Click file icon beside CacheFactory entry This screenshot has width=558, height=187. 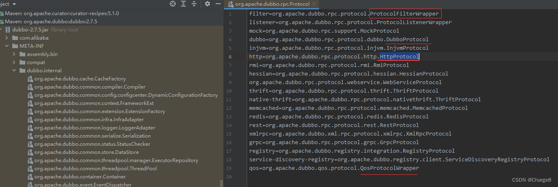click(30, 79)
